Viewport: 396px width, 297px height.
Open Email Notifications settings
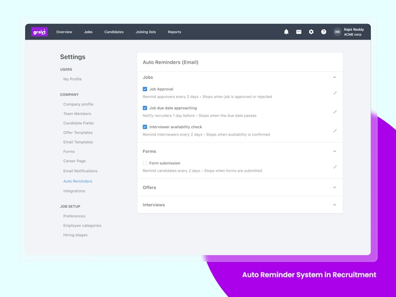[x=80, y=171]
